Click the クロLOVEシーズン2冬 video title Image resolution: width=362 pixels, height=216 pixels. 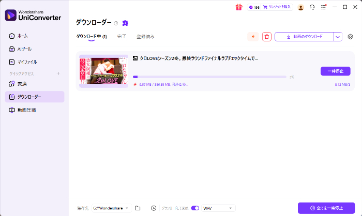click(199, 58)
